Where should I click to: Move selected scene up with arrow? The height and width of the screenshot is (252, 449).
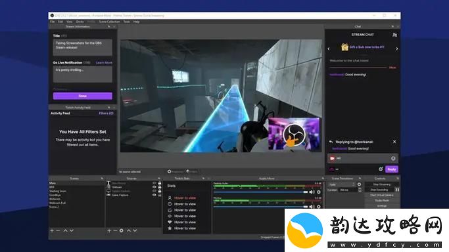click(65, 230)
